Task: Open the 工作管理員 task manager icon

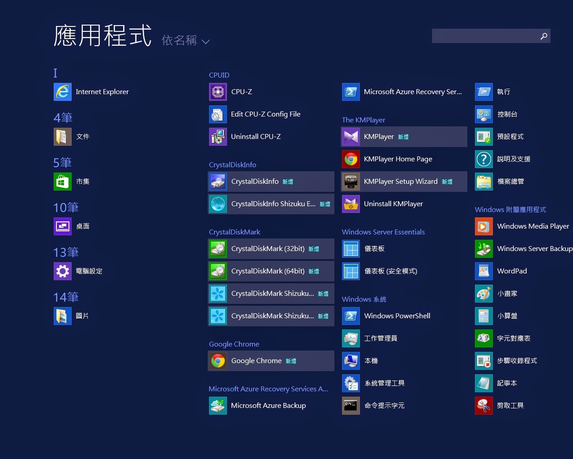Action: 351,338
